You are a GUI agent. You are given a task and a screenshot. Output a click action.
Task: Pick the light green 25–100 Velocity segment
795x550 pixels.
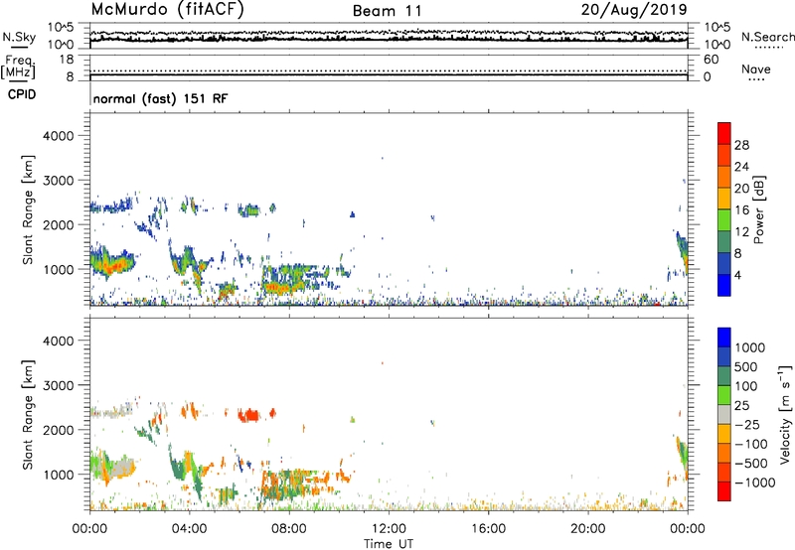click(x=724, y=395)
